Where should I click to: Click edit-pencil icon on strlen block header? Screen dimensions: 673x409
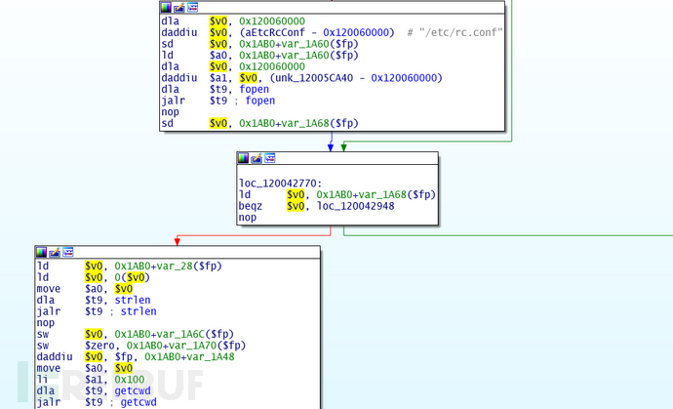(55, 252)
